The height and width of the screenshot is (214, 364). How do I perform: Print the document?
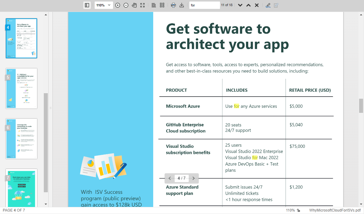click(173, 5)
